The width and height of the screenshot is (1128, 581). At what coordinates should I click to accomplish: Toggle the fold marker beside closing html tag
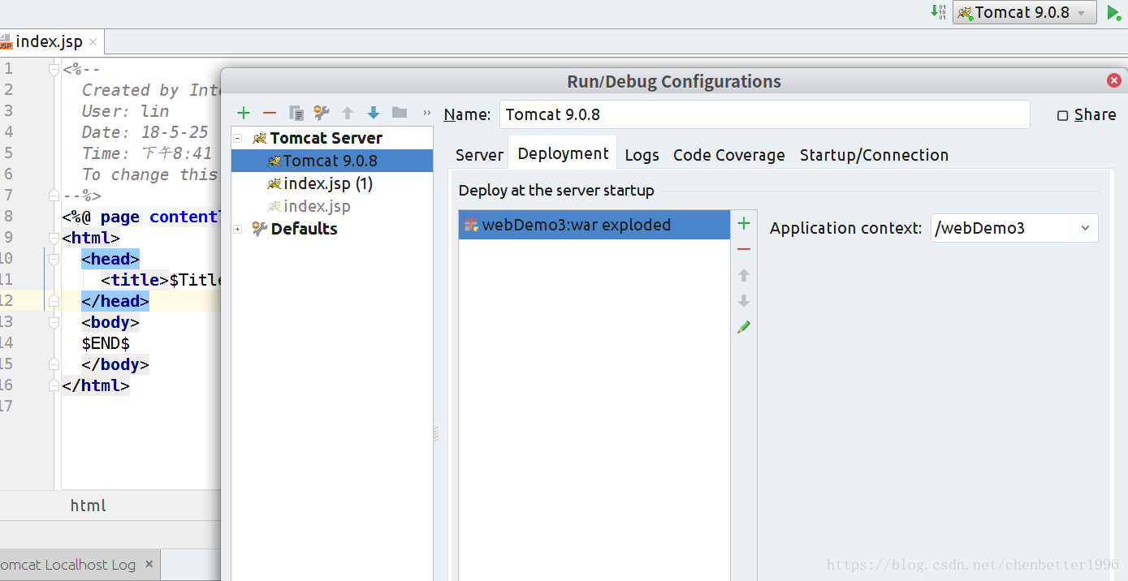(54, 385)
